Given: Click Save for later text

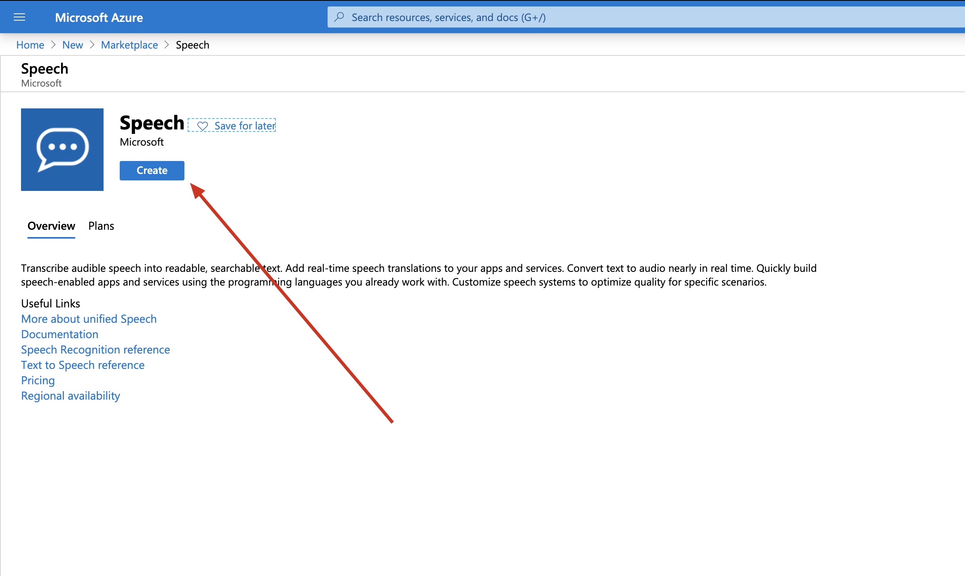Looking at the screenshot, I should [x=245, y=126].
